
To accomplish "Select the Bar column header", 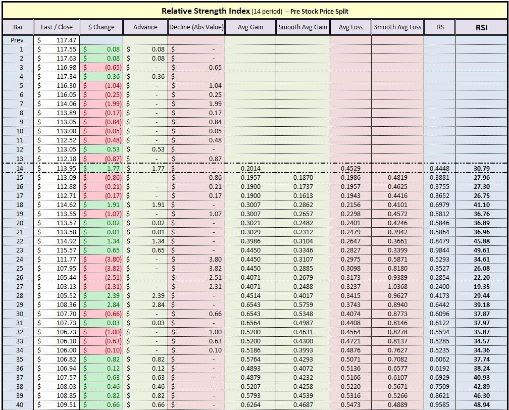I will (18, 27).
